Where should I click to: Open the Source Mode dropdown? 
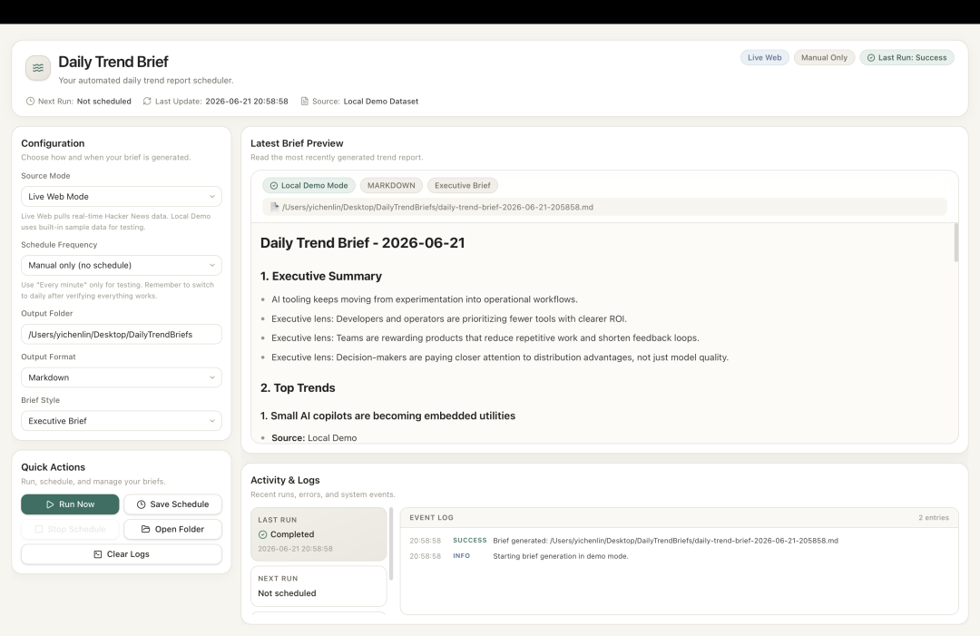(122, 196)
